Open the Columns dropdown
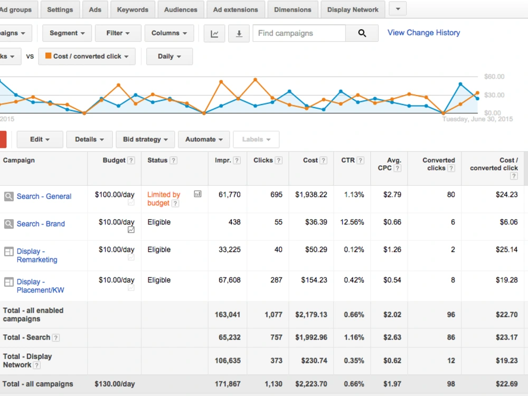 pos(169,33)
